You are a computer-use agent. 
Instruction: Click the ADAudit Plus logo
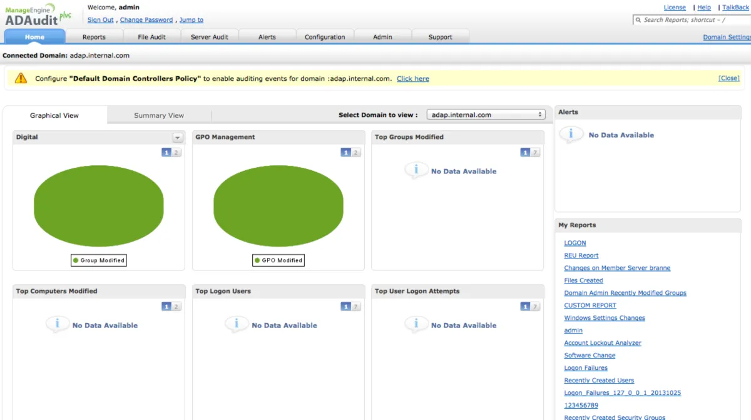[38, 16]
